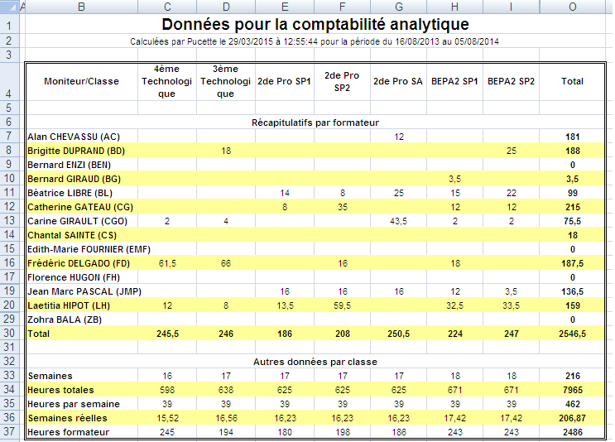Image resolution: width=615 pixels, height=442 pixels.
Task: Select the cell 'Bernard ENZI (BEN)'
Action: 82,165
